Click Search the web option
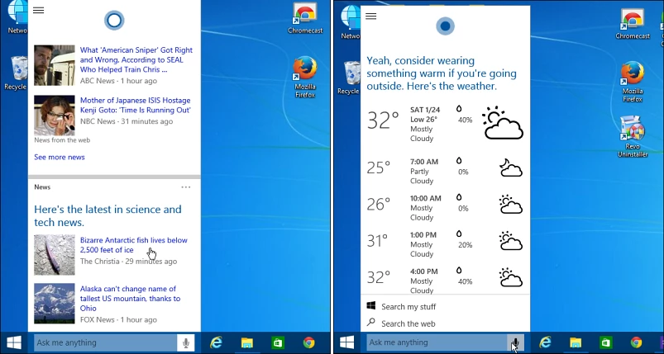 click(408, 323)
